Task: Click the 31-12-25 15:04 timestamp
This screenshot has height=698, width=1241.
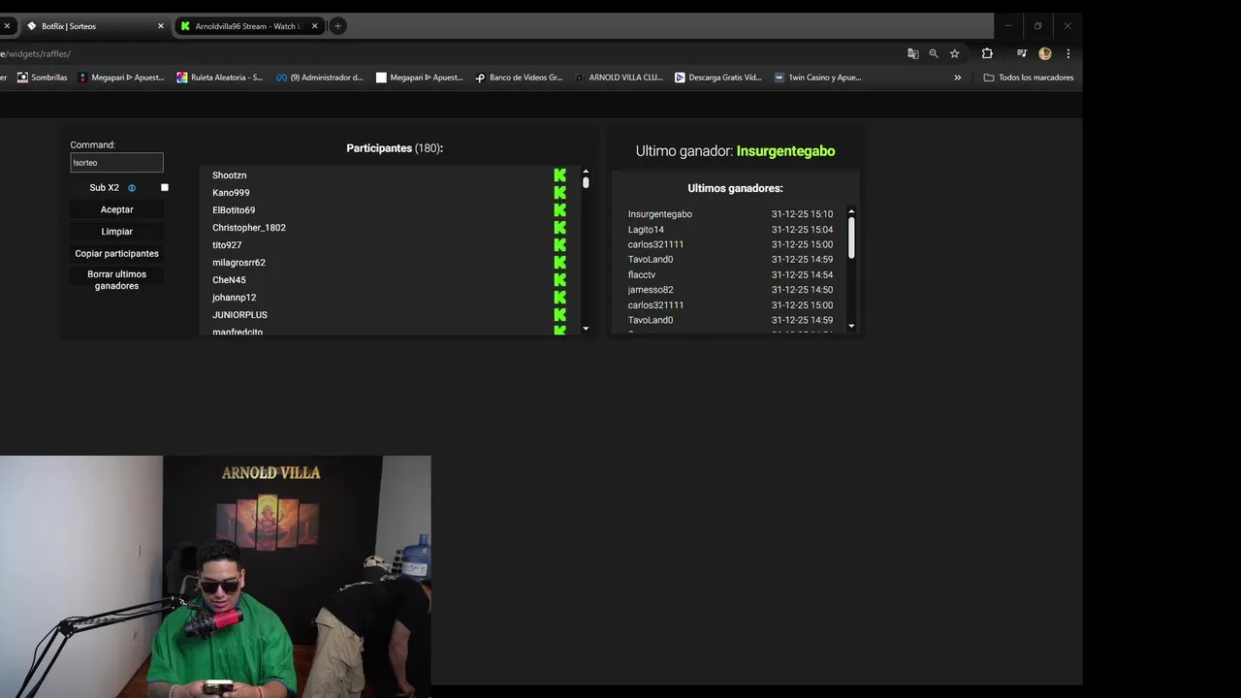Action: [x=802, y=230]
